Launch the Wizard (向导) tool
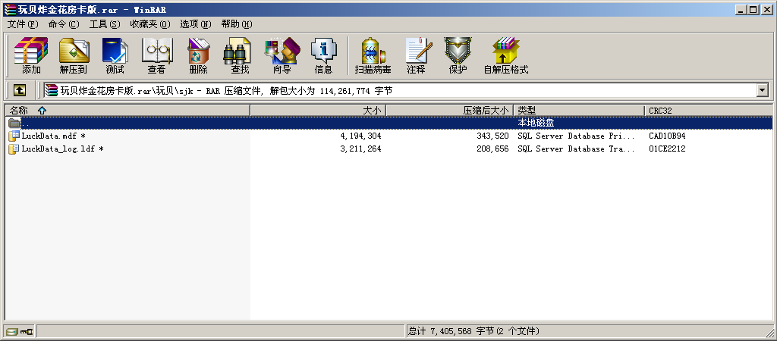777x341 pixels. point(282,55)
